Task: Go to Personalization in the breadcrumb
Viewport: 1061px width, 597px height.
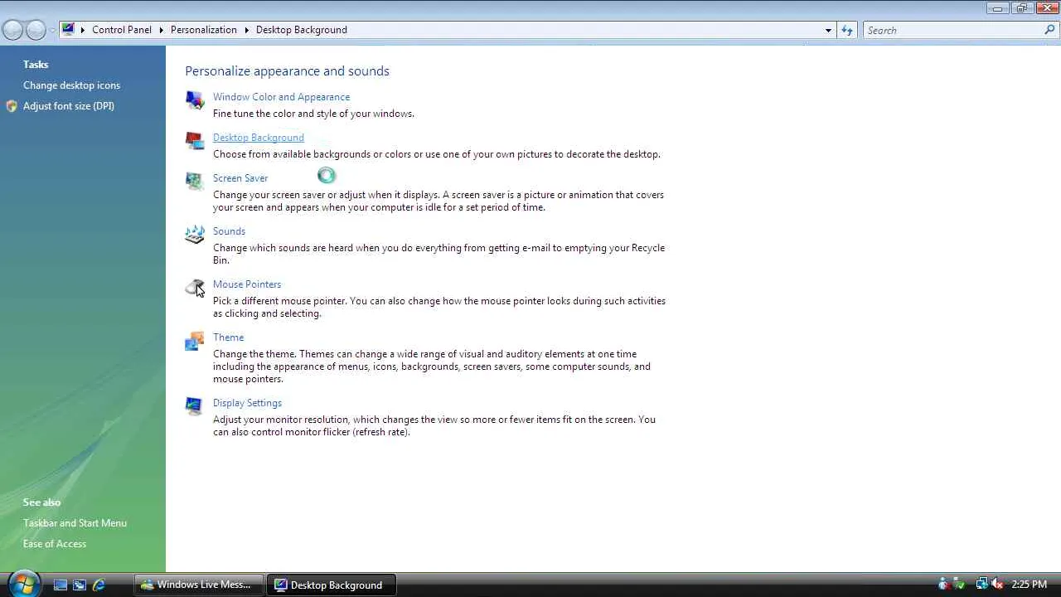Action: click(x=204, y=30)
